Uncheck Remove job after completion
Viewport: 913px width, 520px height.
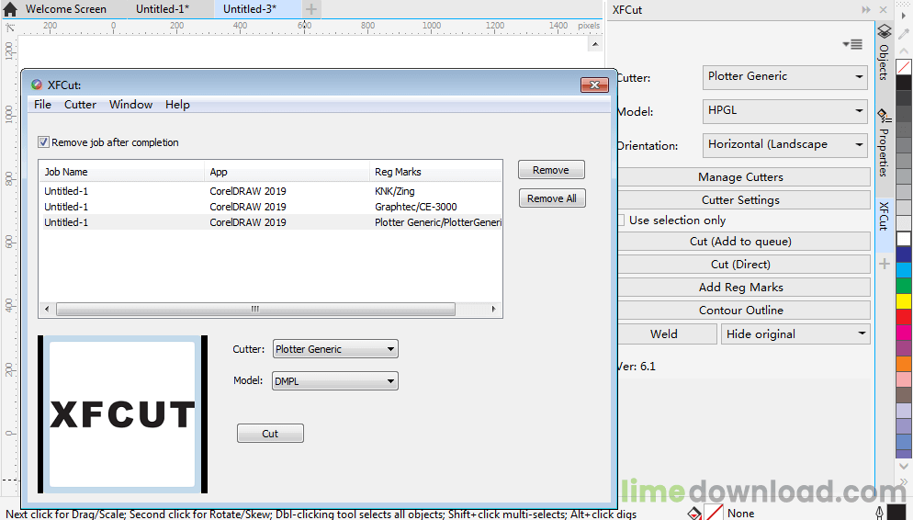coord(44,142)
